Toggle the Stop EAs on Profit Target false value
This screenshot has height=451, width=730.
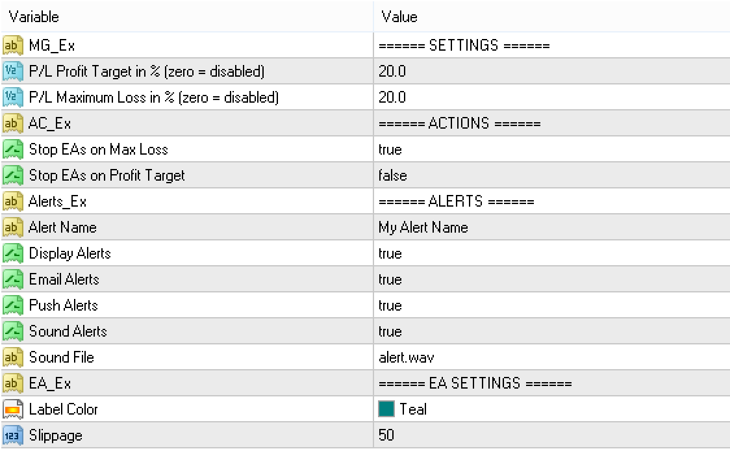[551, 175]
